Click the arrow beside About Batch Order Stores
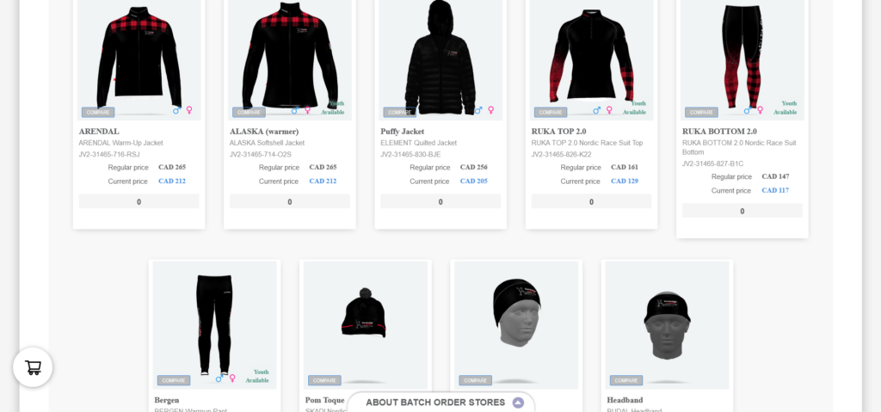Screen dimensions: 881x412 point(518,403)
